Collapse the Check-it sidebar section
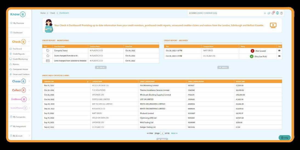The height and width of the screenshot is (150, 300). tap(29, 41)
